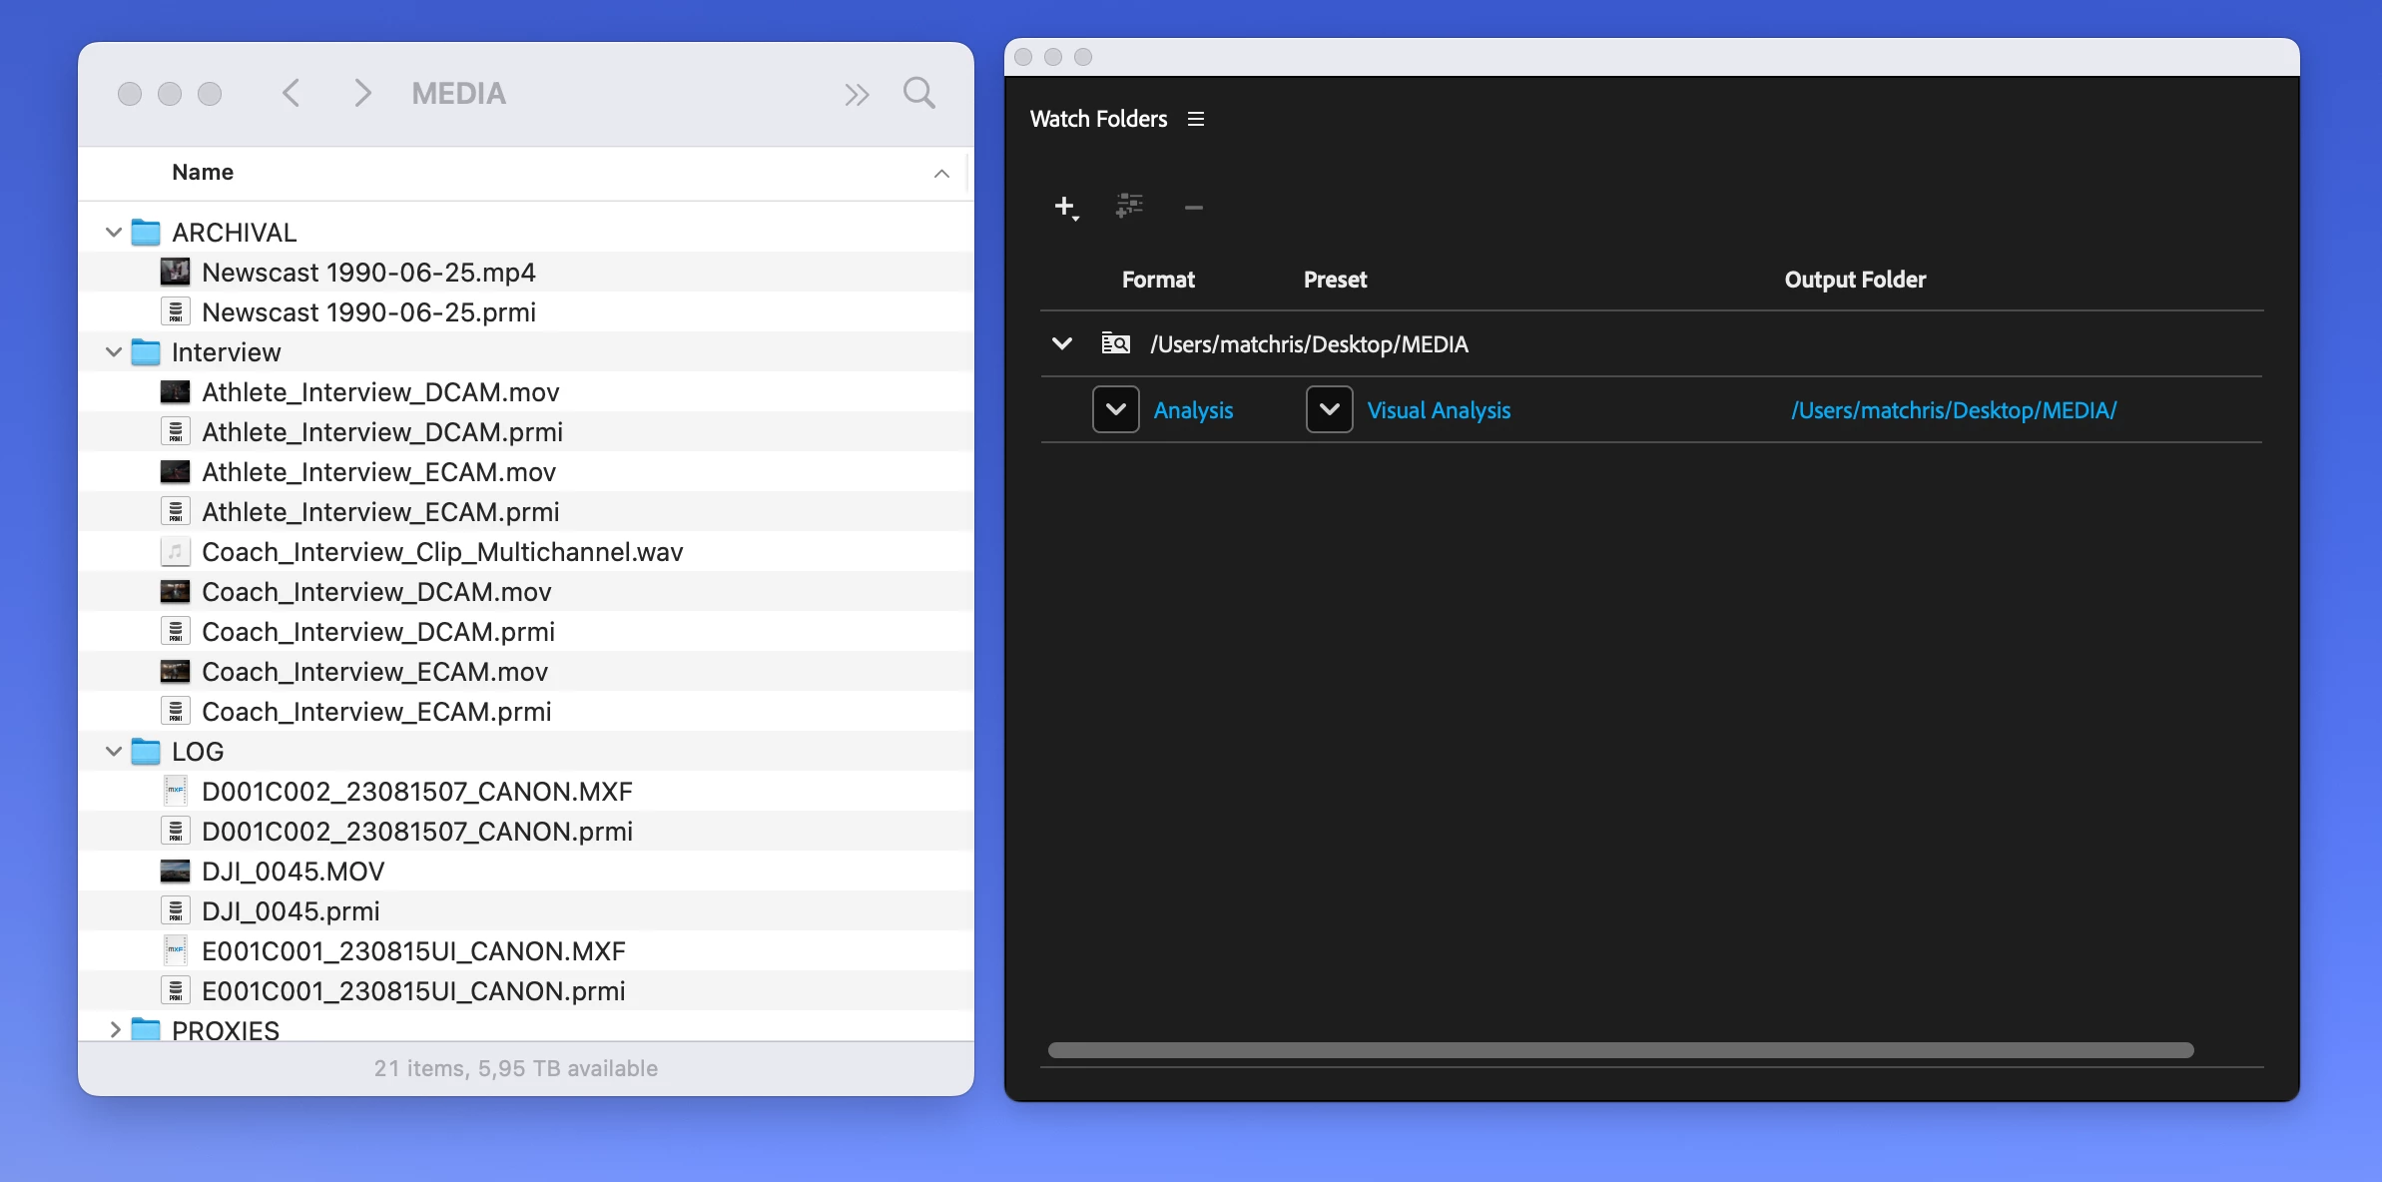Click the Finder search magnifier icon
Image resolution: width=2382 pixels, height=1182 pixels.
tap(918, 94)
